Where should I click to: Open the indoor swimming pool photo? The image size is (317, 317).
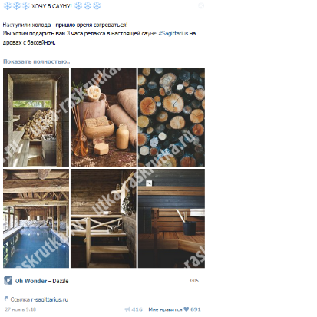[x=36, y=218]
